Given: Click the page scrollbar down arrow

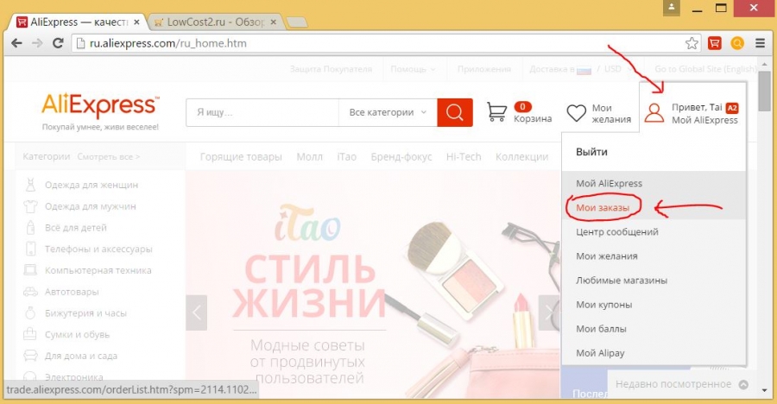Looking at the screenshot, I should [x=765, y=392].
